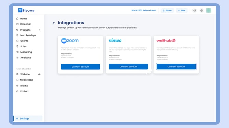Click the SALES CHANNELS section label

click(x=24, y=69)
